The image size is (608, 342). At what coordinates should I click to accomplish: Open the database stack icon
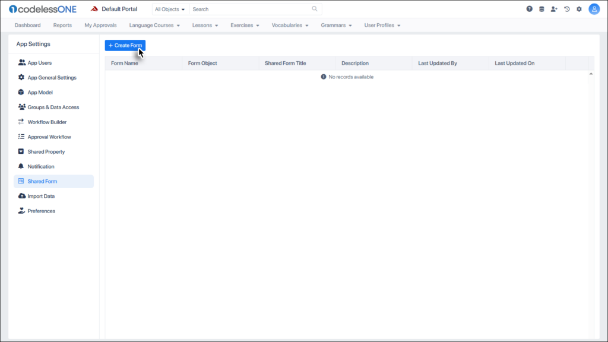pos(541,9)
